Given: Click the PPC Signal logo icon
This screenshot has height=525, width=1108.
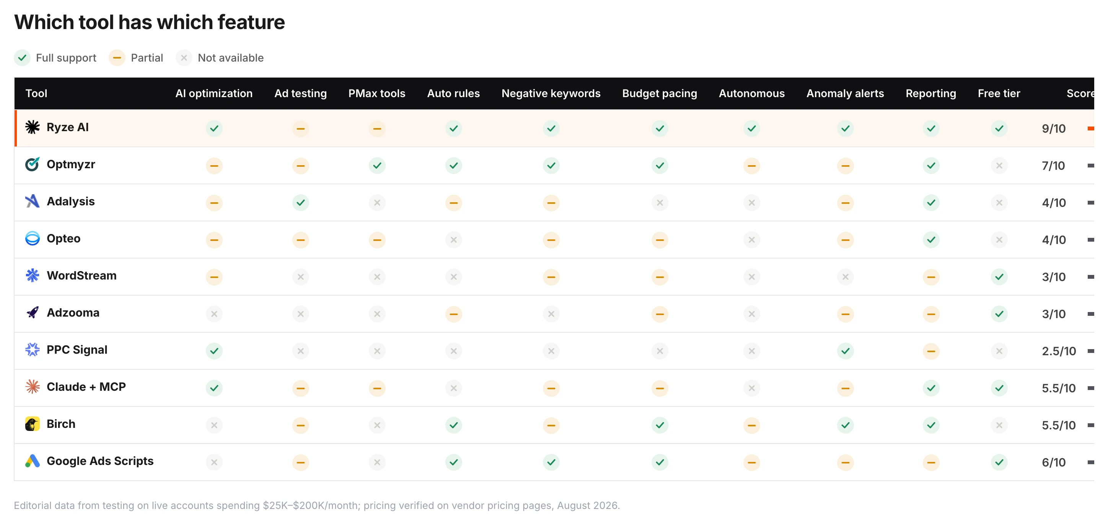Looking at the screenshot, I should [32, 349].
